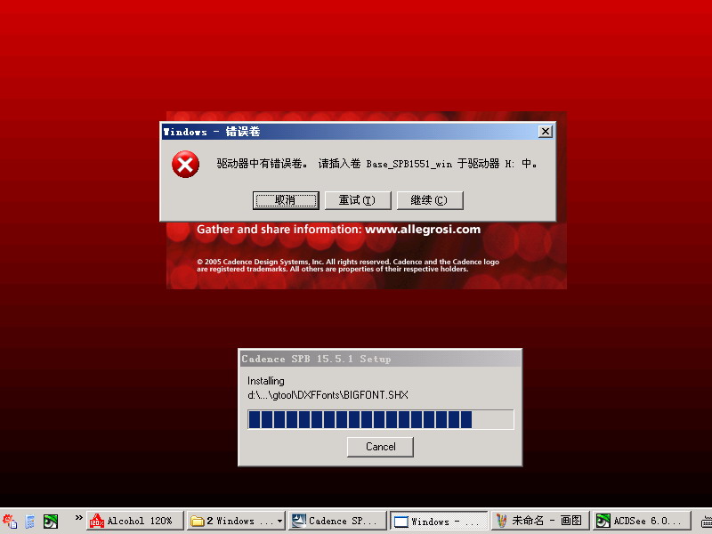Click the second quick launch document icon
Image resolution: width=712 pixels, height=534 pixels.
[30, 522]
